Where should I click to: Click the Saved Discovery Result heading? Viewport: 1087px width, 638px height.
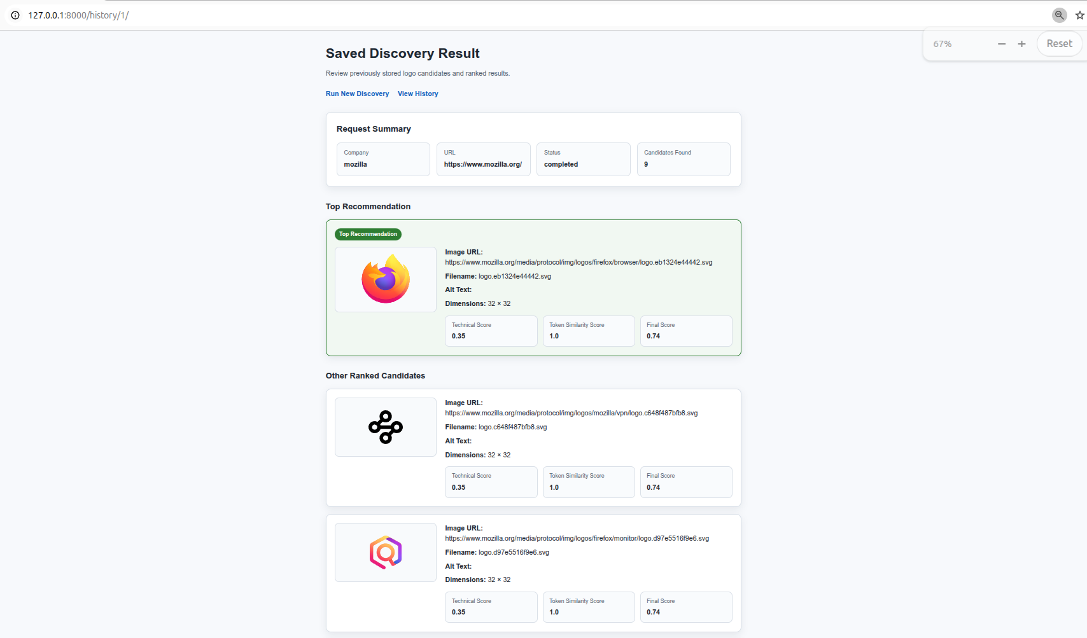click(x=403, y=53)
